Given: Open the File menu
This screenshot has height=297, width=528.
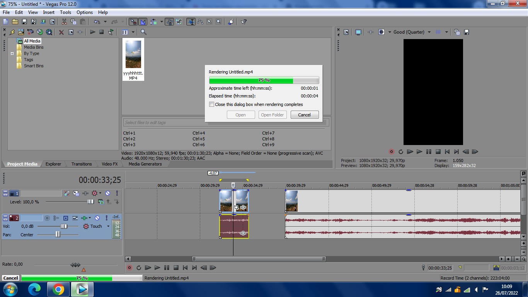Looking at the screenshot, I should coord(6,12).
